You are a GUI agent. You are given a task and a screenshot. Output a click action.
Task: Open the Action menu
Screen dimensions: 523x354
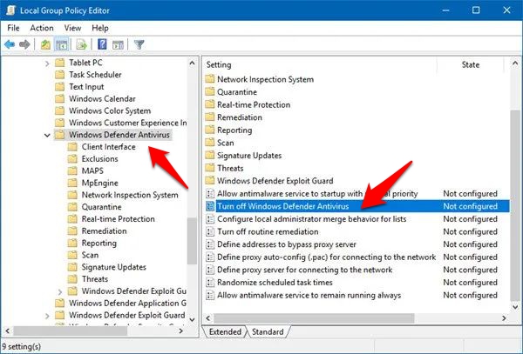42,28
